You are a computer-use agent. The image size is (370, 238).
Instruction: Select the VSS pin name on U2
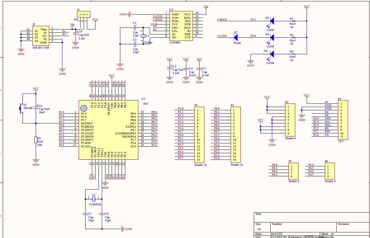click(105, 155)
